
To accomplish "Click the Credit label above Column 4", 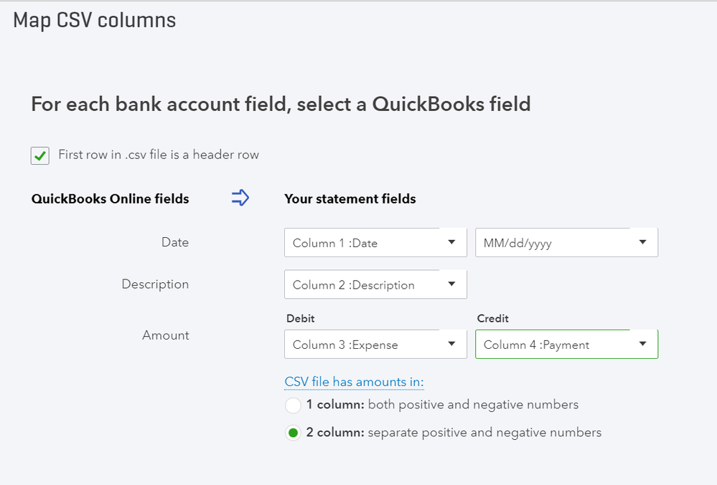I will (x=492, y=318).
